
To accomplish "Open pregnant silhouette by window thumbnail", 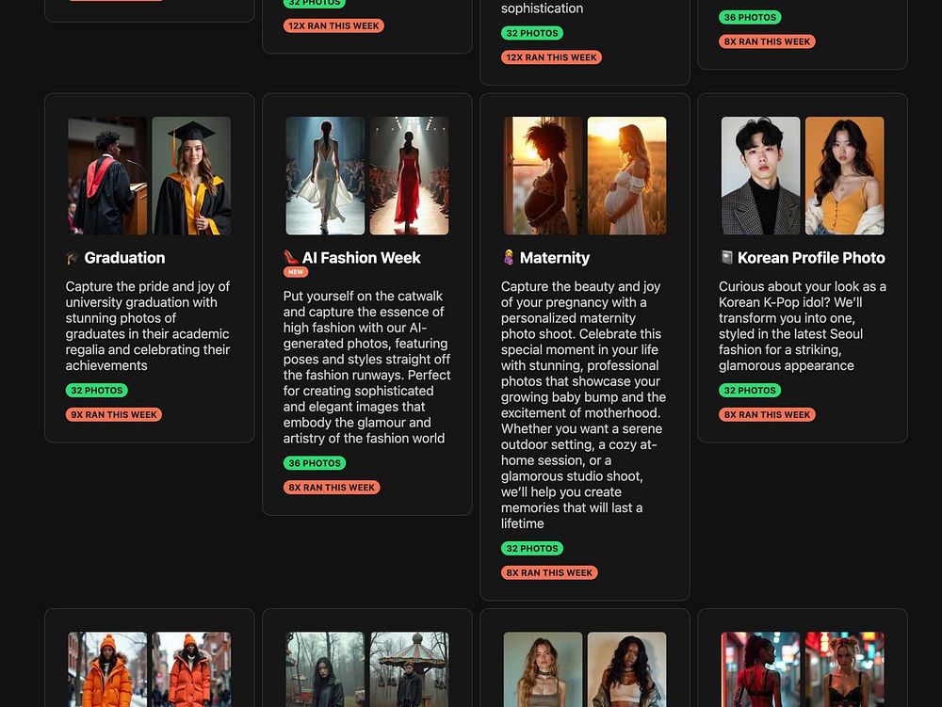I will tap(544, 176).
